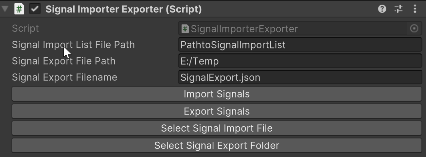
Task: Open the three-dot component context menu
Action: 415,9
